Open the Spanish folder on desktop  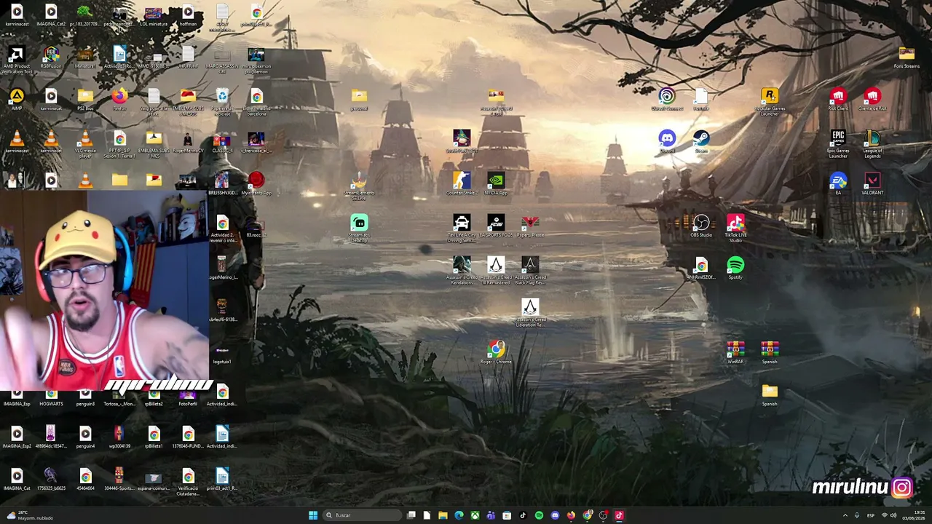point(770,395)
